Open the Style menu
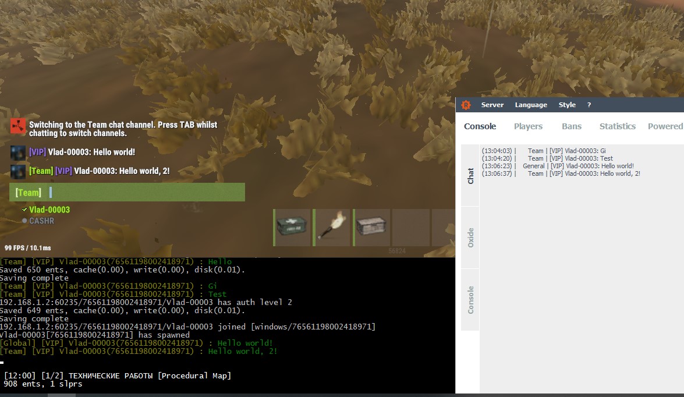684x397 pixels. click(x=567, y=105)
